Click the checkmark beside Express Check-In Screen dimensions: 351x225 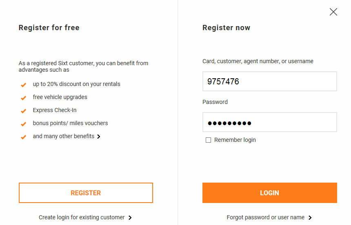pos(23,111)
